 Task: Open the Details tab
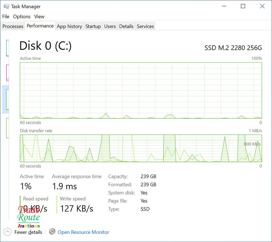pyautogui.click(x=126, y=26)
